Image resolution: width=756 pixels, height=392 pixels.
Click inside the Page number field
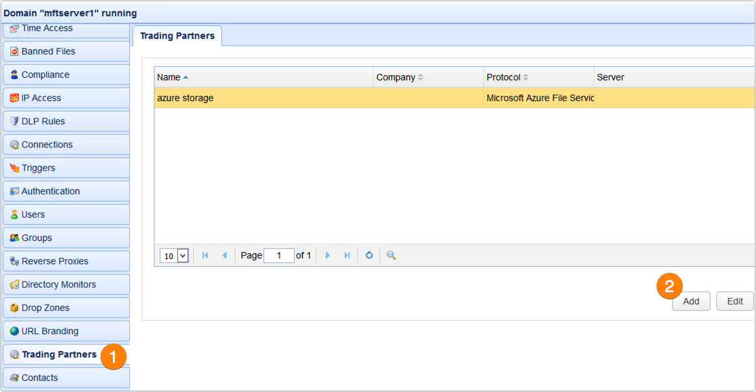[279, 255]
